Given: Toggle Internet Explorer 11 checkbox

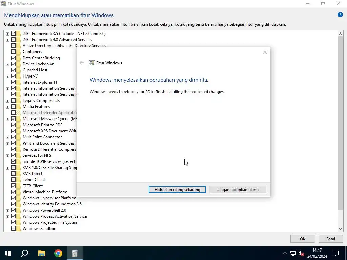Looking at the screenshot, I should coord(13,82).
